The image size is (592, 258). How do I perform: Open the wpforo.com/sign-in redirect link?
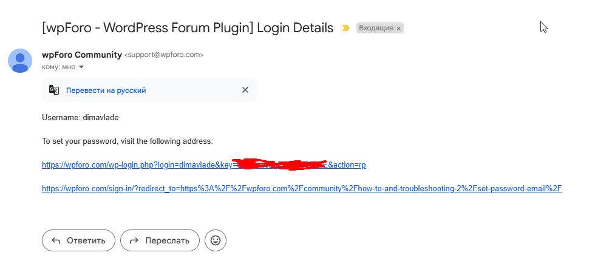pyautogui.click(x=302, y=189)
